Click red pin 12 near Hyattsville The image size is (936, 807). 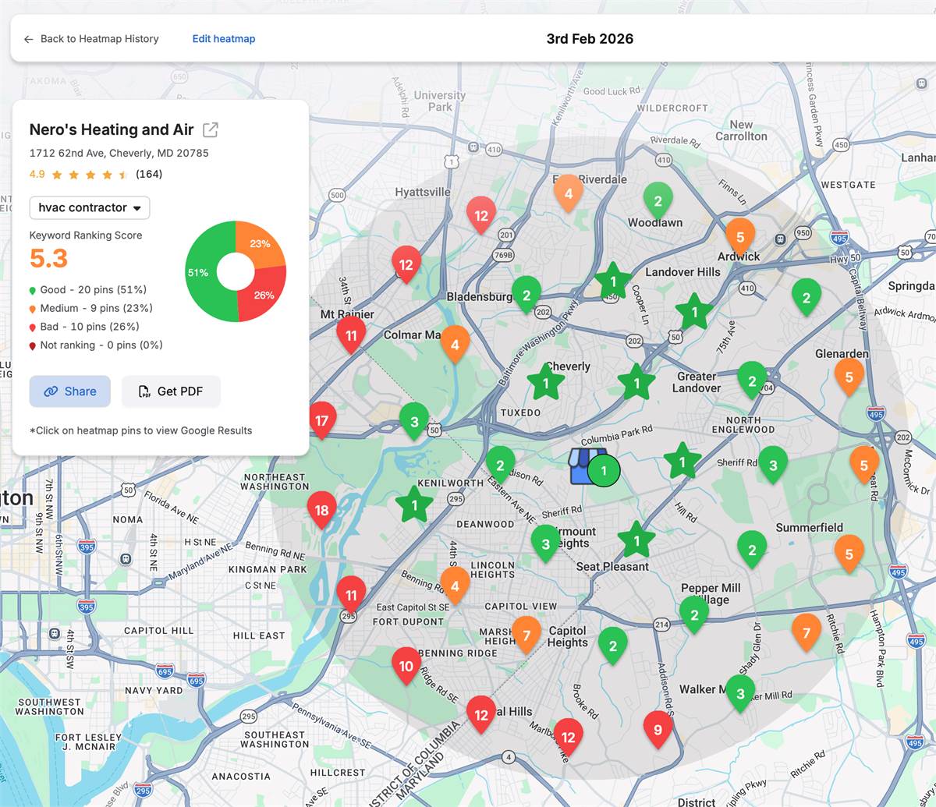(x=406, y=266)
